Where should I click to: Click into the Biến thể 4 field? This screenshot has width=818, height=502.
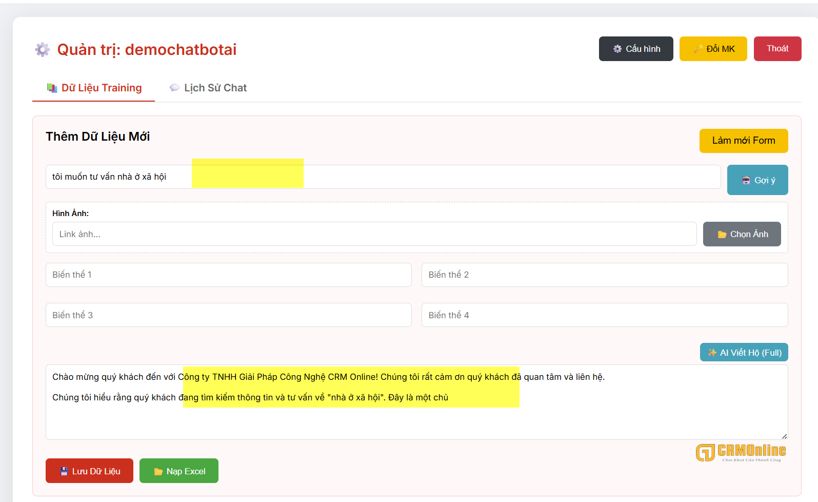click(x=604, y=315)
